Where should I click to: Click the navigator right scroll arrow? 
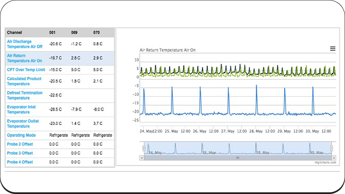pos(334,158)
